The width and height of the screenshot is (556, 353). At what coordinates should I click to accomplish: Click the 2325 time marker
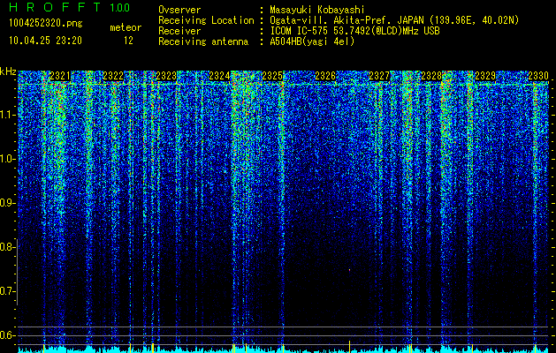click(x=272, y=76)
